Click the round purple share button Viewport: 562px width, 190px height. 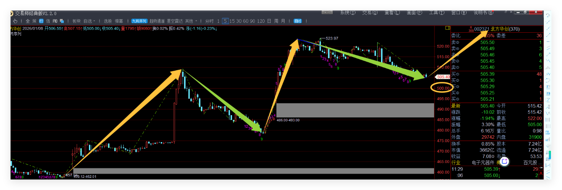click(505, 161)
